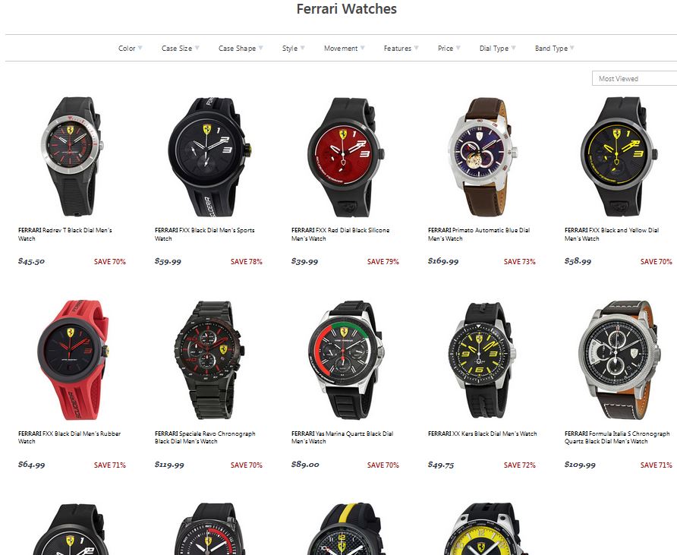View the Formula Italia S Chronograph watch image

[619, 360]
